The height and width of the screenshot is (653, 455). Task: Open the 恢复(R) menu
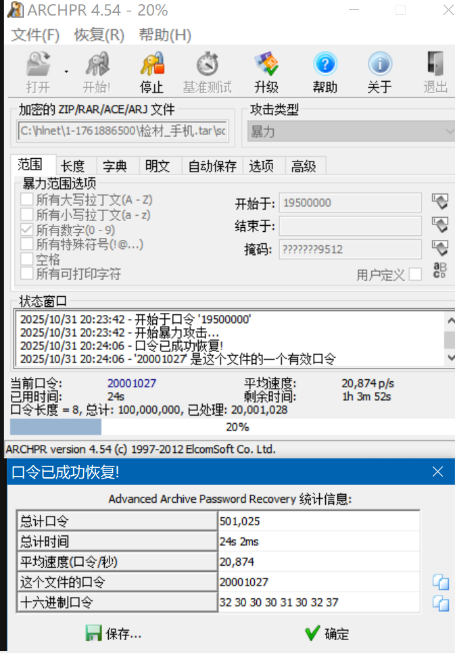pos(99,35)
